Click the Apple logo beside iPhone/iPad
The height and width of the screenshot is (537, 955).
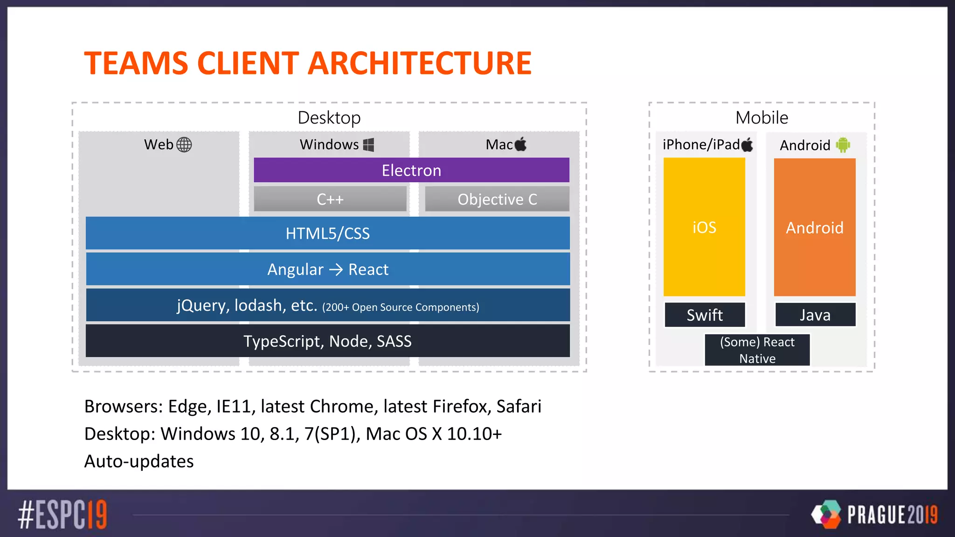point(747,145)
